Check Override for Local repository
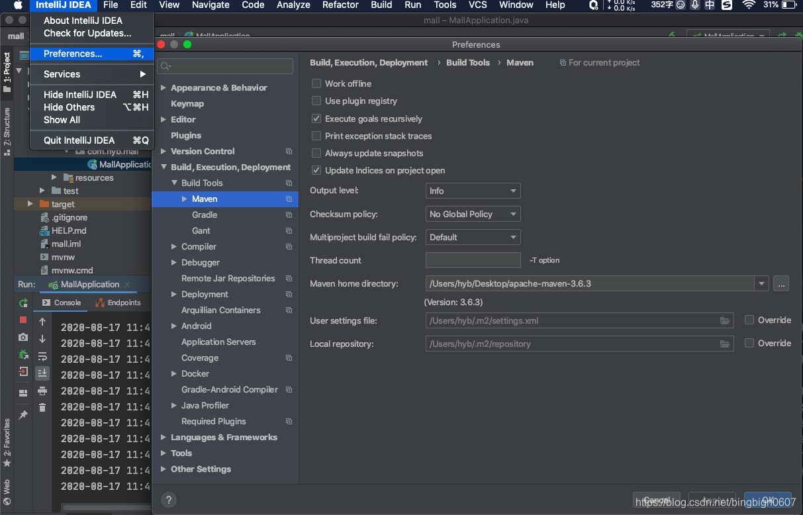Image resolution: width=803 pixels, height=515 pixels. click(x=749, y=344)
